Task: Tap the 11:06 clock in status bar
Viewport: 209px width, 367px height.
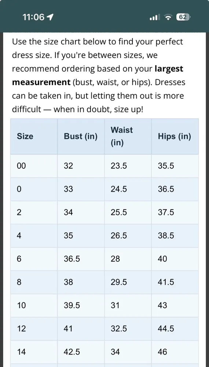Action: tap(33, 17)
